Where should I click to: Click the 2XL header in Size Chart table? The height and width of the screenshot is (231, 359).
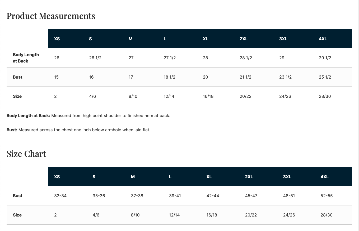tap(249, 177)
